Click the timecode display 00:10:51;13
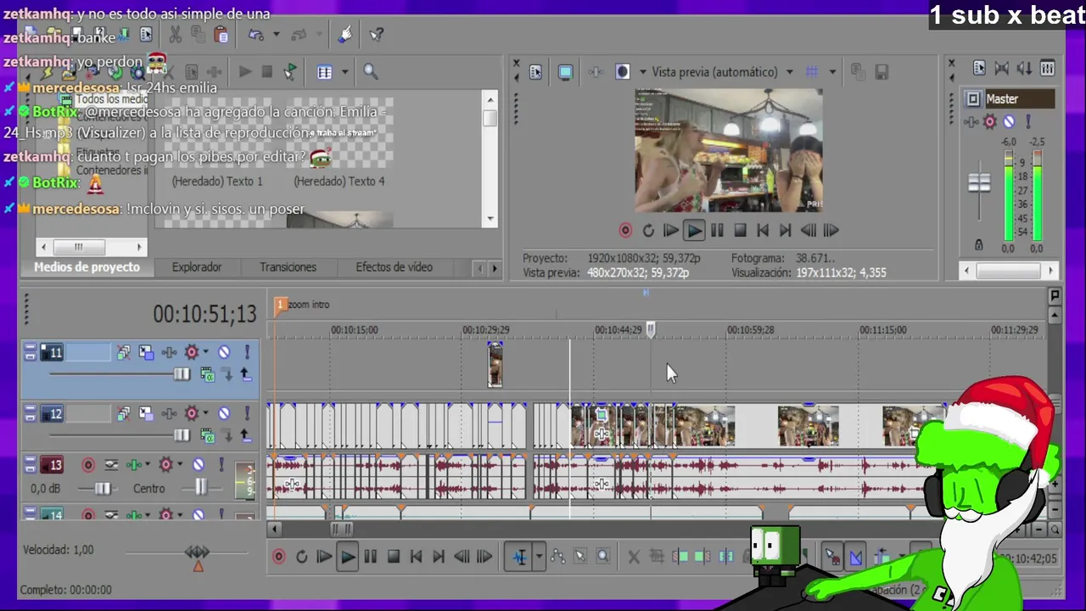Image resolution: width=1086 pixels, height=611 pixels. (x=204, y=314)
